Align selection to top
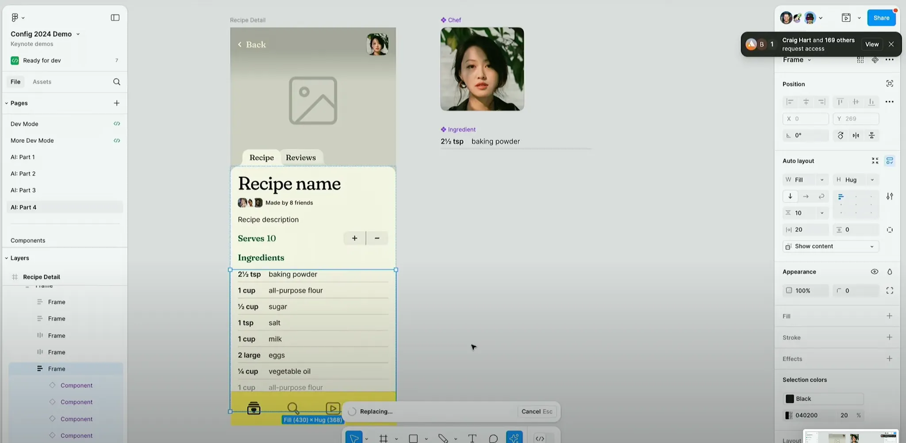 coord(840,102)
